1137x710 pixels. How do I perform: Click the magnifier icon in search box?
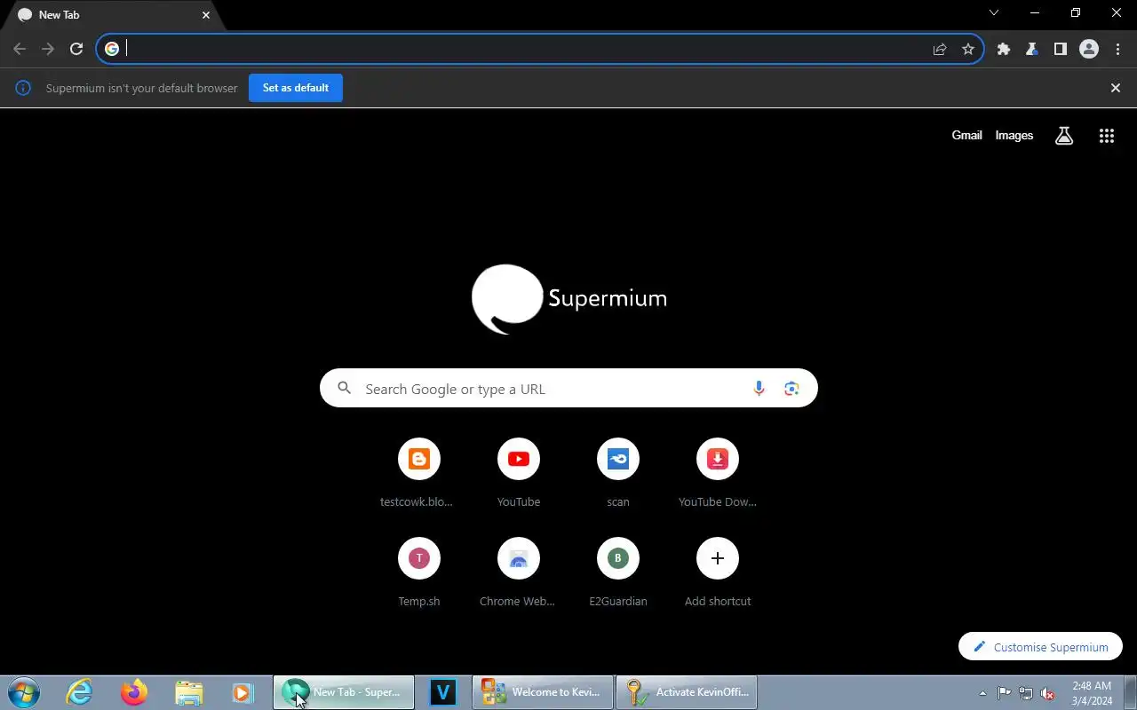pyautogui.click(x=345, y=388)
